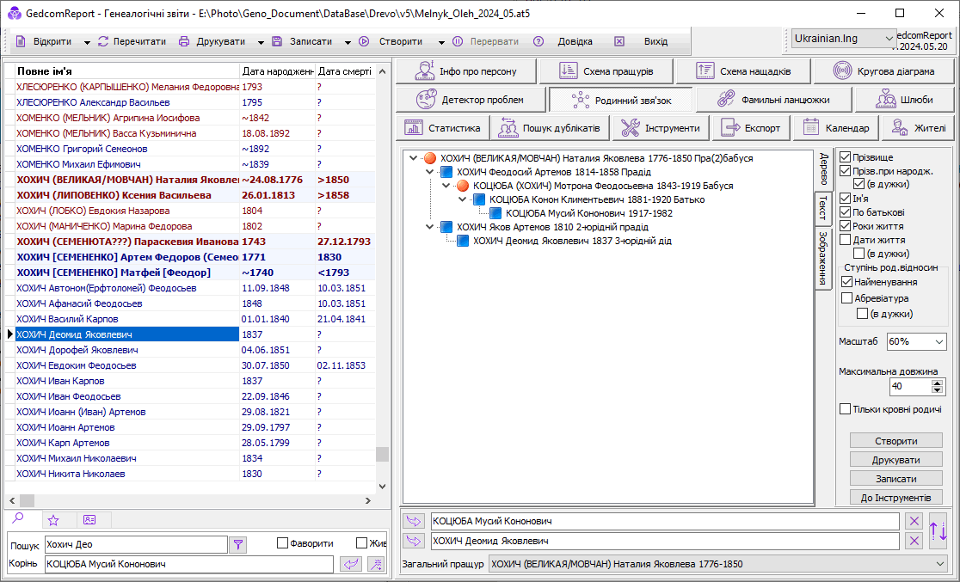
Task: Expand the Загальний пращур dropdown
Action: tap(938, 564)
